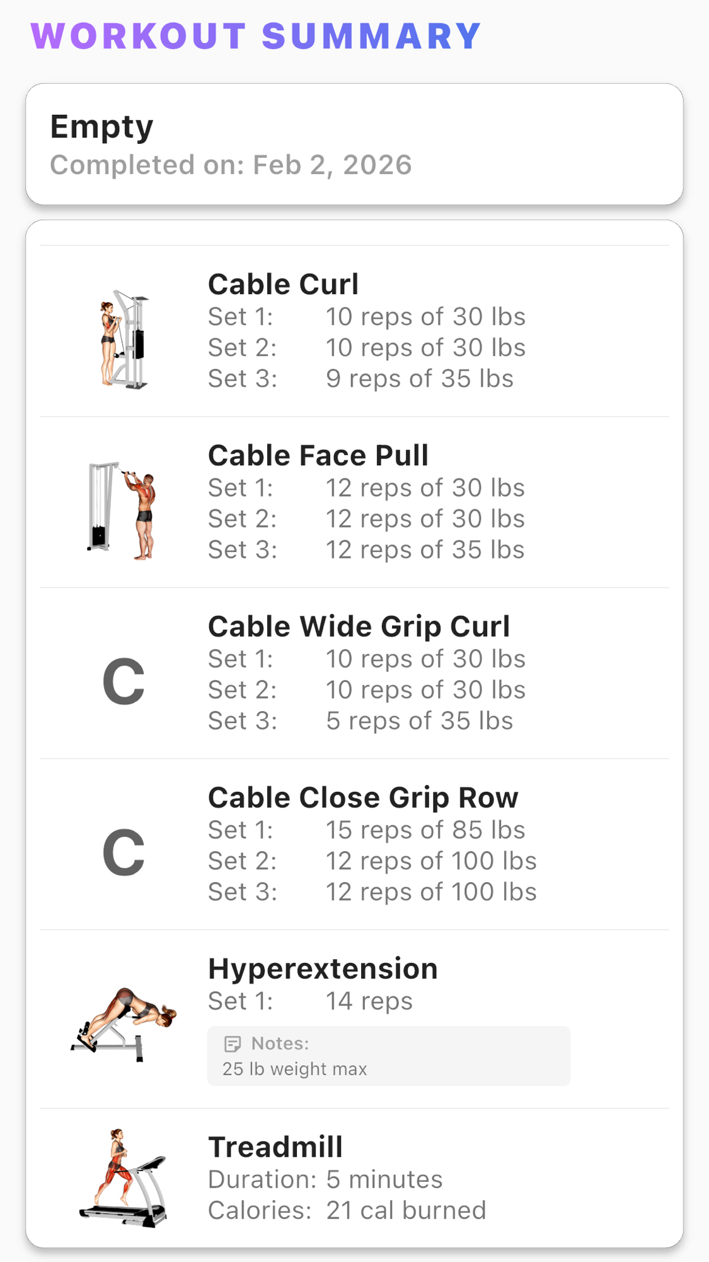Click the Cable Close Grip Row placeholder icon
This screenshot has width=709, height=1262.
tap(124, 852)
